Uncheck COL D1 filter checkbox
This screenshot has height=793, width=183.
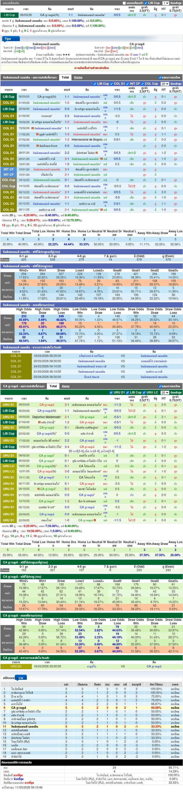pos(112,84)
